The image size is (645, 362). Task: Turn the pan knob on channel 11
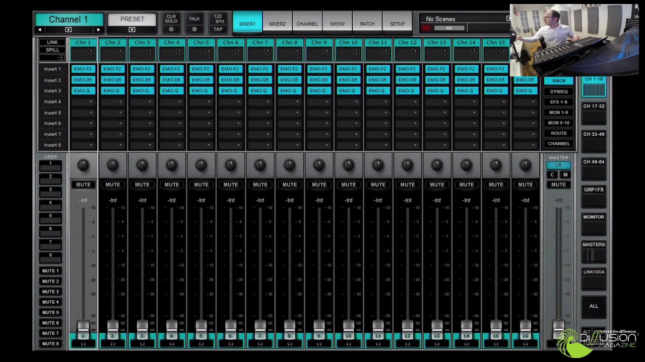tap(378, 165)
